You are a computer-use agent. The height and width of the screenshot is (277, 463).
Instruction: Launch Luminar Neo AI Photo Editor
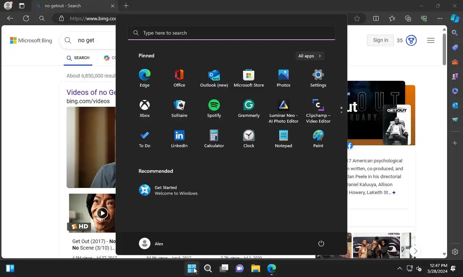point(283,111)
